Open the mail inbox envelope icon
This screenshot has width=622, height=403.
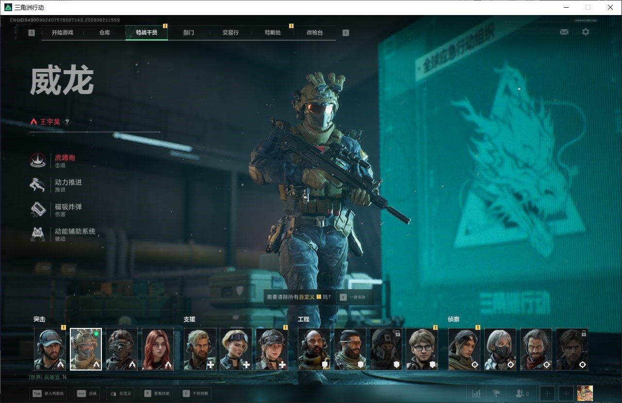[564, 32]
